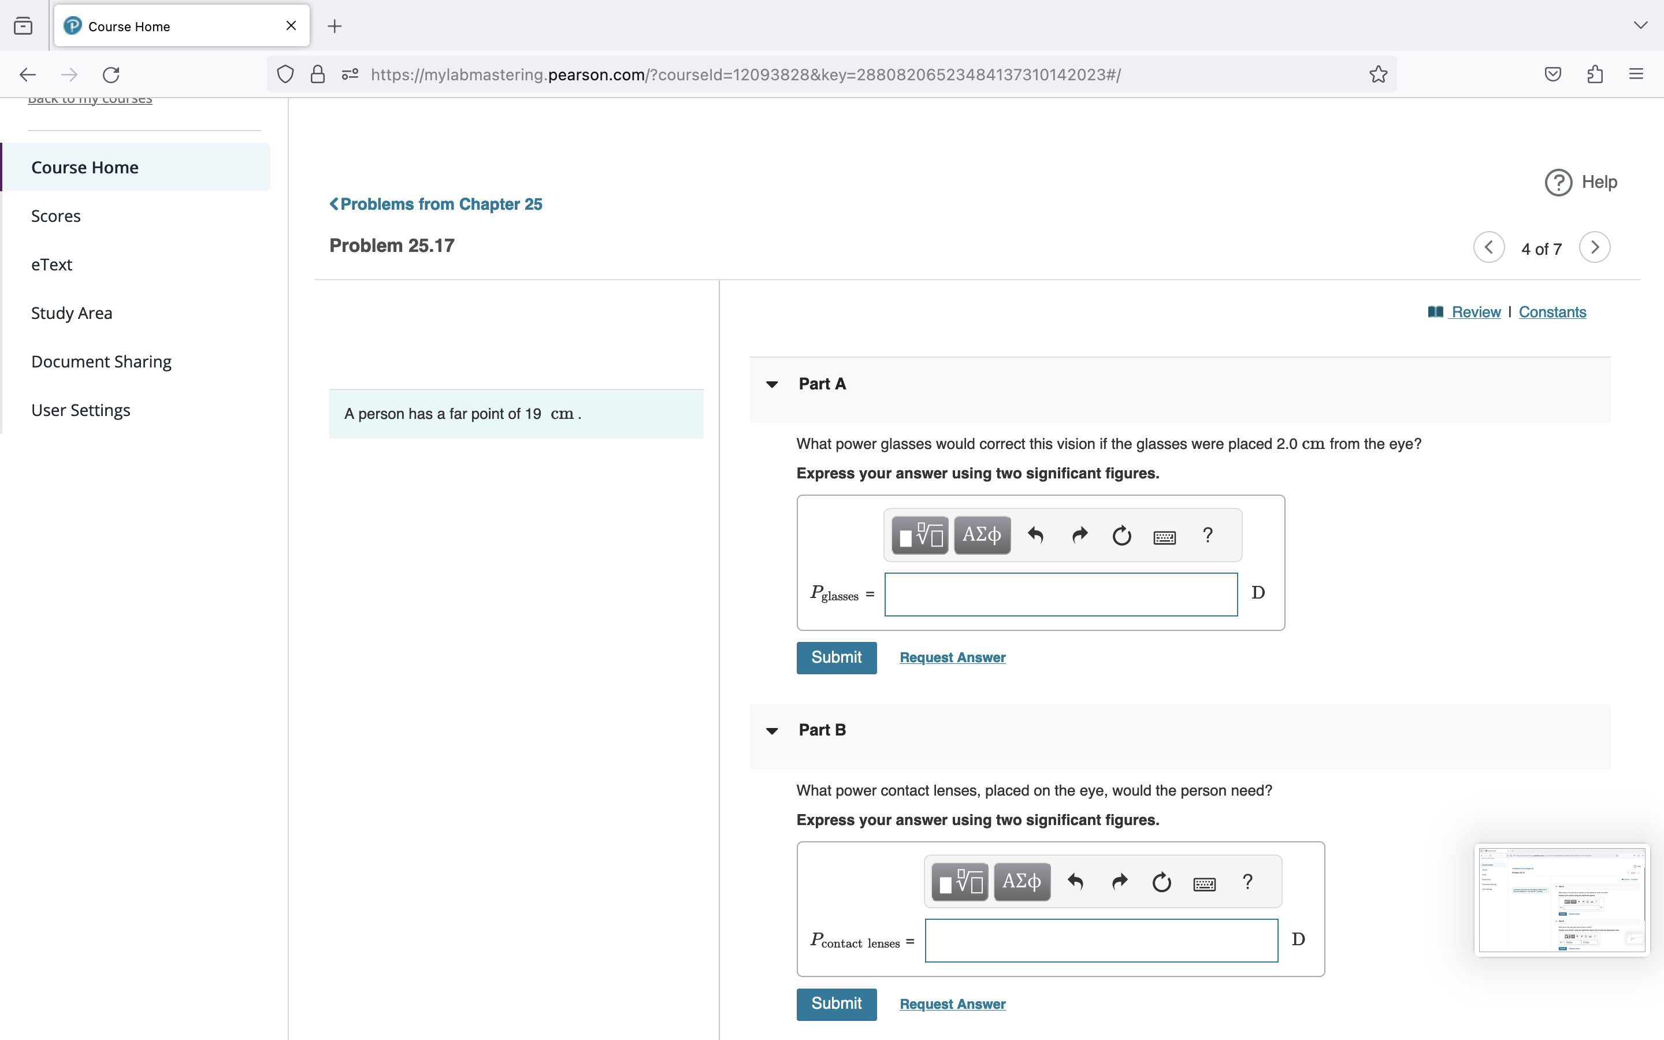The width and height of the screenshot is (1664, 1040).
Task: Click undo arrow in Part A toolbar
Action: click(1035, 535)
